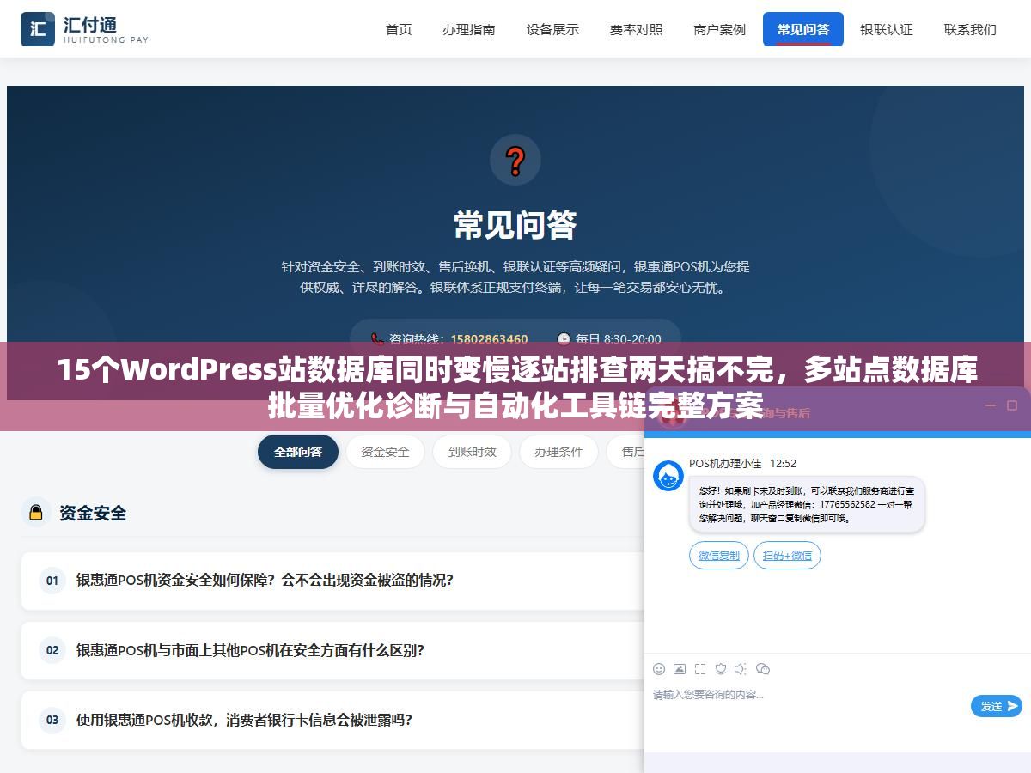The width and height of the screenshot is (1031, 773).
Task: Click the agent message bubble with 17765562582
Action: pos(807,505)
